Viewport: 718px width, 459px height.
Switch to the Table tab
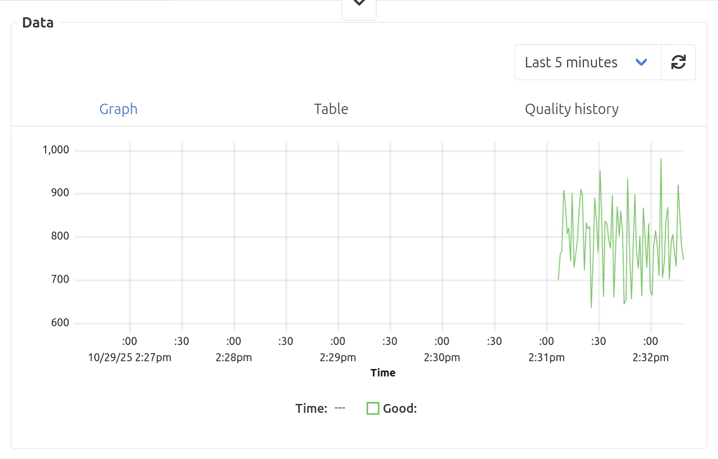(331, 109)
